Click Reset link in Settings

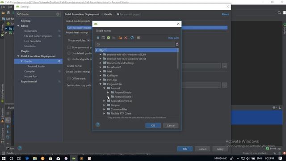[225, 14]
